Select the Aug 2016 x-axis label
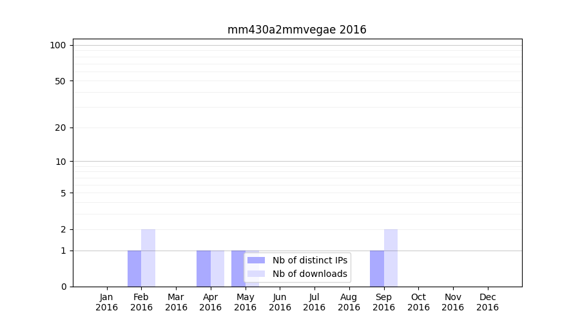The width and height of the screenshot is (580, 322). click(349, 302)
